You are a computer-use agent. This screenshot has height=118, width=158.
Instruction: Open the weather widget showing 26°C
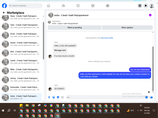130,110
